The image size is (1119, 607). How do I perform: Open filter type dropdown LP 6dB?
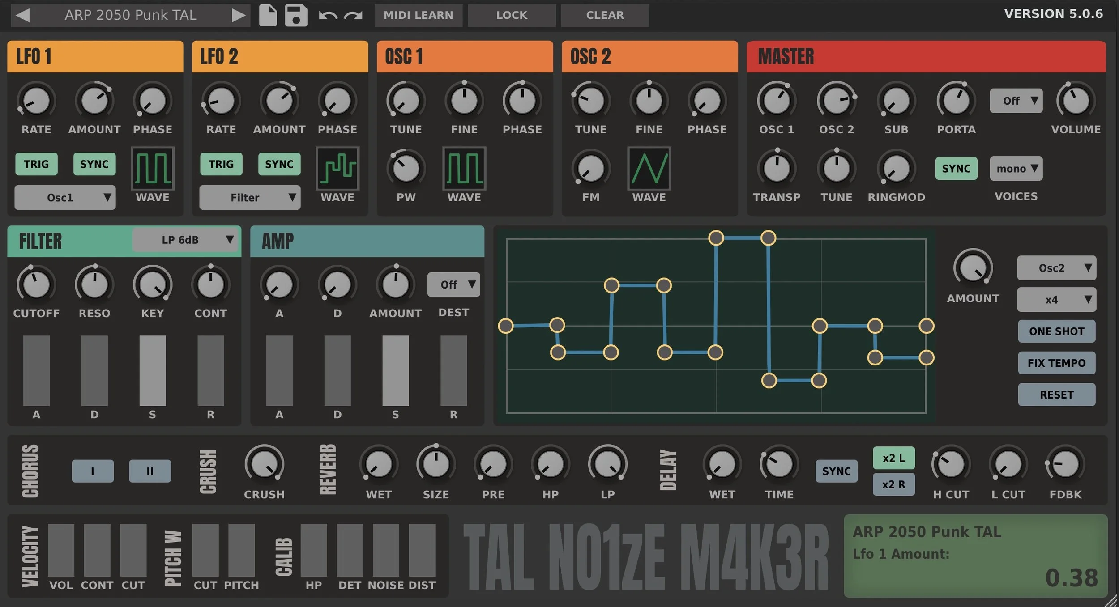tap(185, 240)
